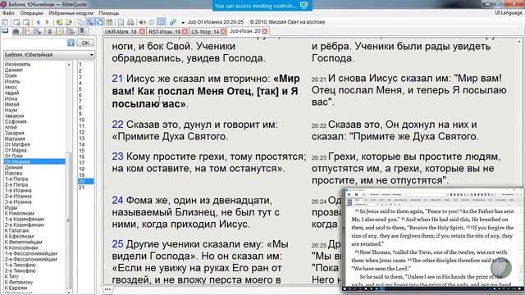Click UI Language option
Image resolution: width=525 pixels, height=295 pixels.
pos(509,13)
